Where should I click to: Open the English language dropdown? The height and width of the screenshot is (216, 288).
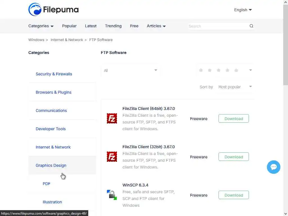point(243,10)
